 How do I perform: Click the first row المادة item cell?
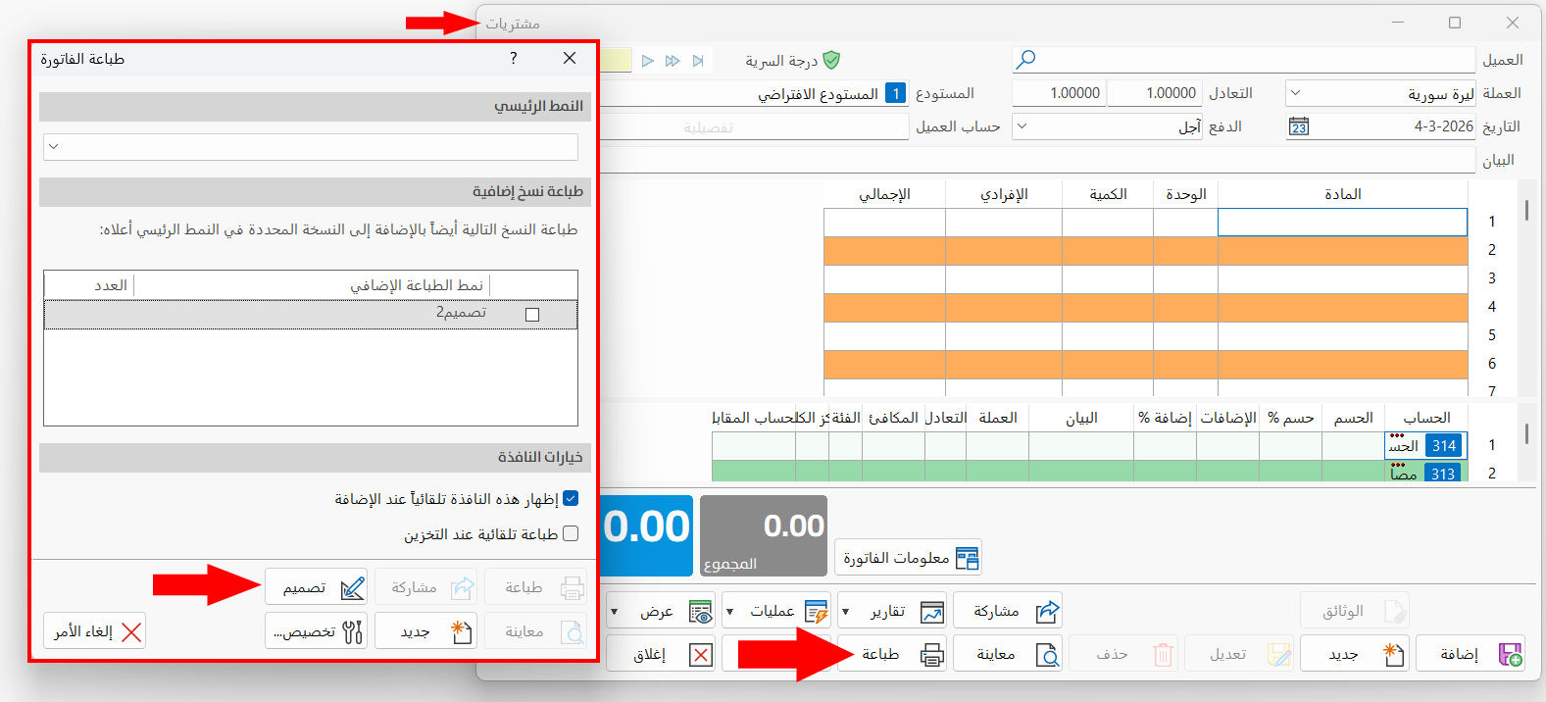(x=1342, y=222)
